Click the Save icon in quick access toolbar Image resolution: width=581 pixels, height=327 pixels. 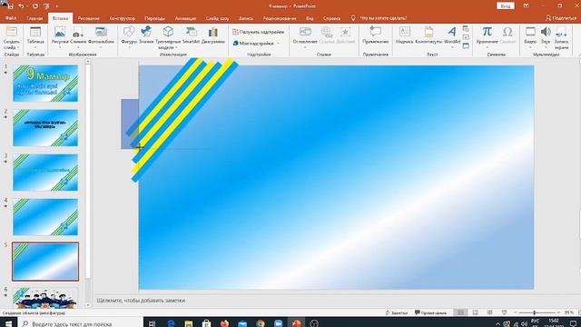coord(11,6)
